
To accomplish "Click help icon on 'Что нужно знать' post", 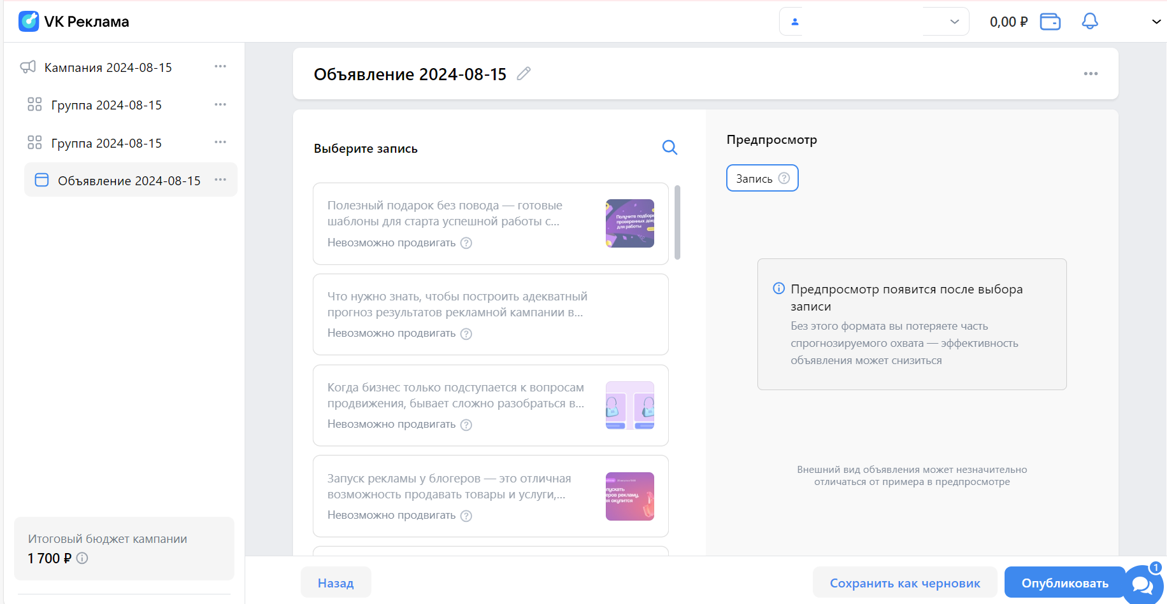I will tap(466, 334).
